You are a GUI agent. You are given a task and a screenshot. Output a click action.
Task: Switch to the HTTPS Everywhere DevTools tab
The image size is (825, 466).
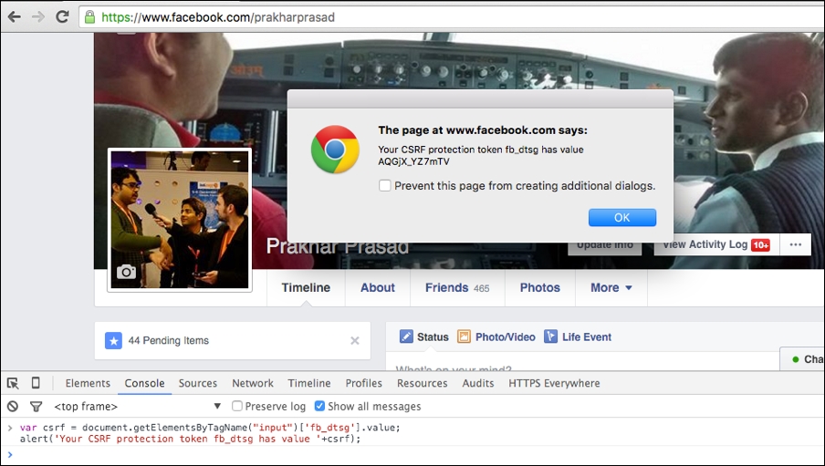[554, 383]
